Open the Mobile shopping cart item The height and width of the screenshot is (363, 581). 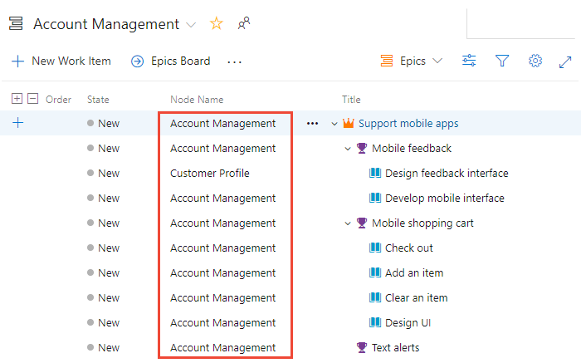click(x=422, y=223)
